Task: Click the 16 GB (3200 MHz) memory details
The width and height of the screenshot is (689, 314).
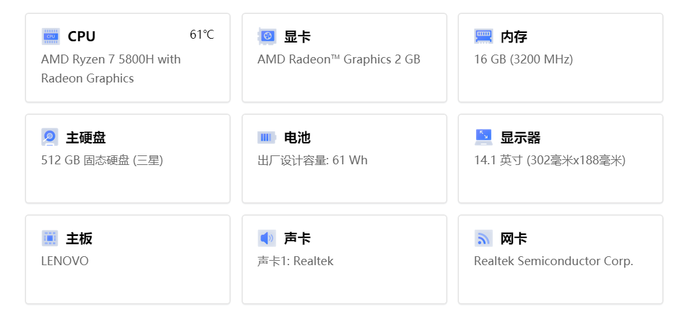Action: click(523, 60)
